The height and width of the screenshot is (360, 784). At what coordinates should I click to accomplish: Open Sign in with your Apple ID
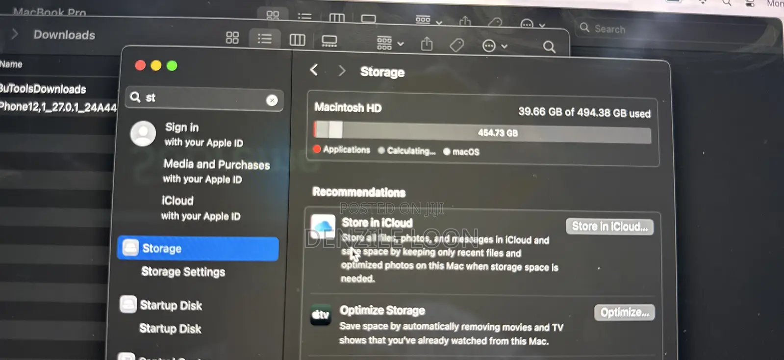(x=203, y=135)
